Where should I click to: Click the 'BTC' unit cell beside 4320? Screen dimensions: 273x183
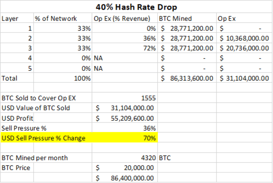pos(187,158)
